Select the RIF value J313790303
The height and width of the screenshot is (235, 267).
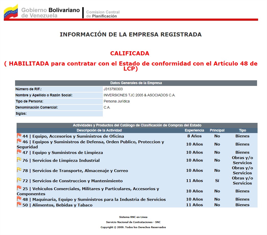pyautogui.click(x=113, y=89)
